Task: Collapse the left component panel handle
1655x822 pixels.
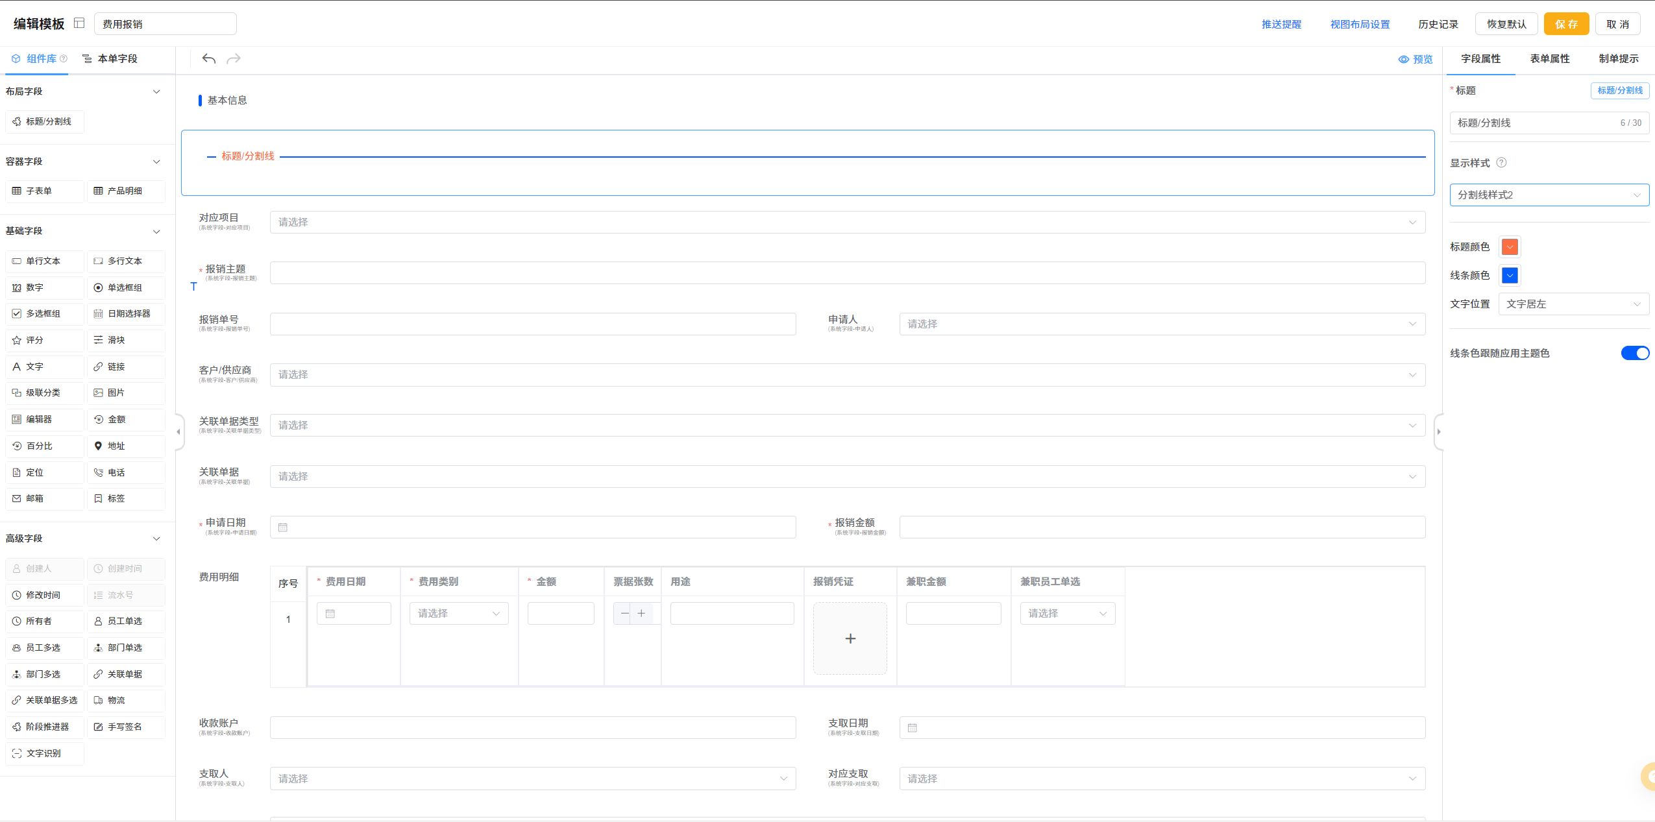Action: pos(178,432)
